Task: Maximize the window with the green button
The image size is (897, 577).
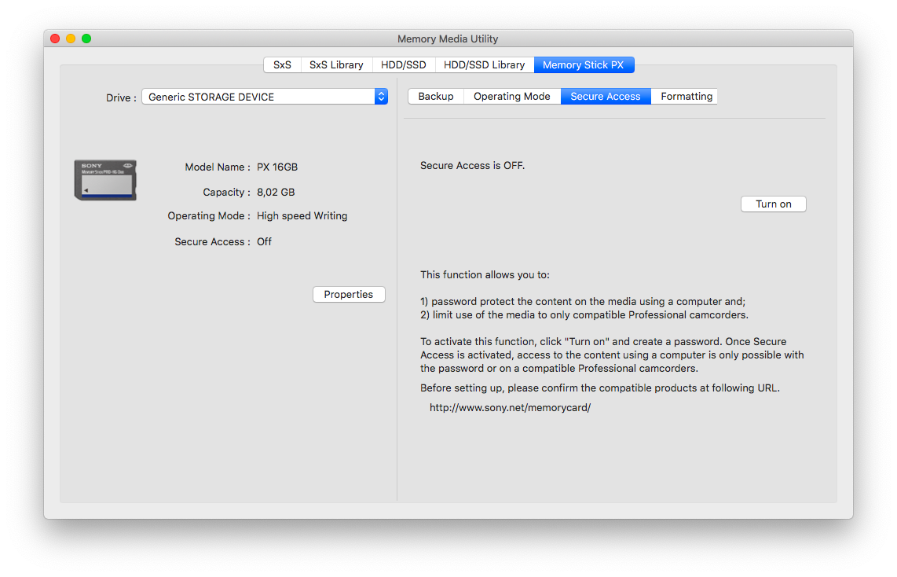Action: click(86, 39)
